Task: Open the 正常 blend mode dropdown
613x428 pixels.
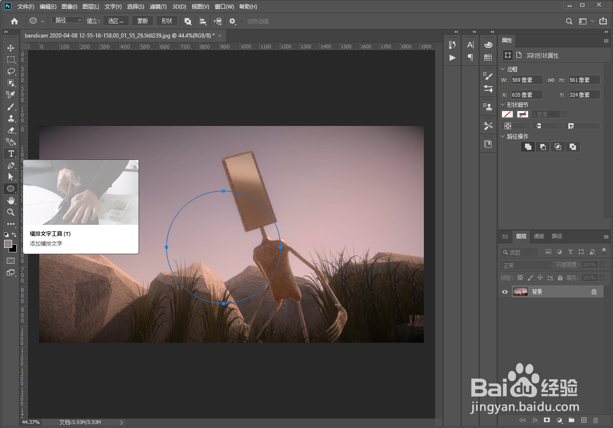Action: click(x=525, y=265)
